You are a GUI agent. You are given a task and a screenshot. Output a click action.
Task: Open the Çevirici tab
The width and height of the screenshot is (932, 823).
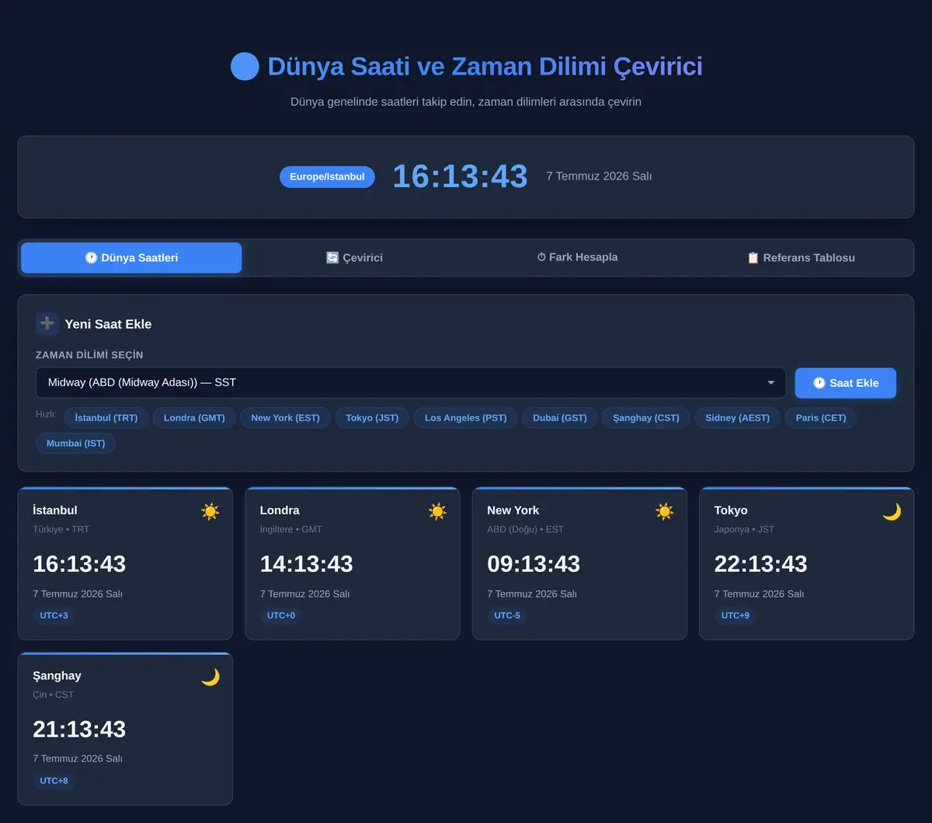354,258
